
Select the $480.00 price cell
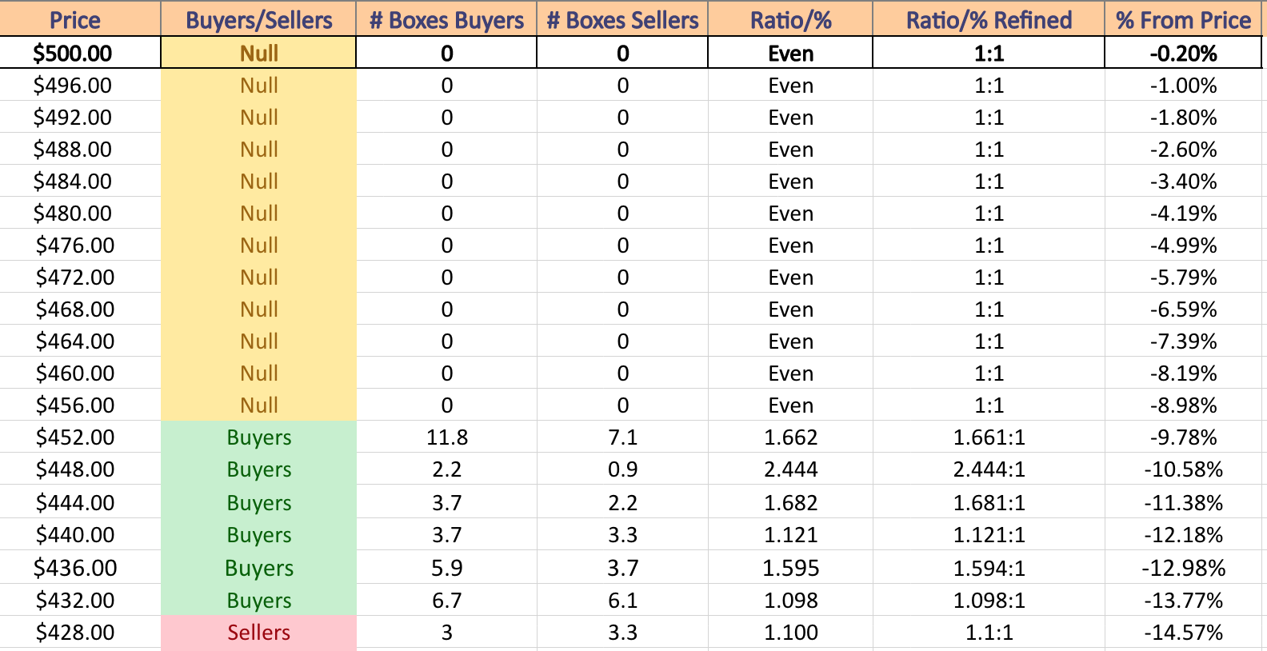(x=80, y=213)
